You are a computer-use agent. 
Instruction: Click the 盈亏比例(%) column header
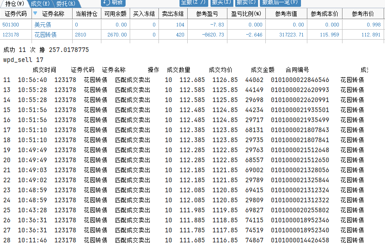tap(246, 14)
